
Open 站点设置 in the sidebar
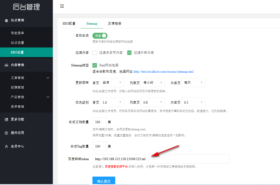26,43
